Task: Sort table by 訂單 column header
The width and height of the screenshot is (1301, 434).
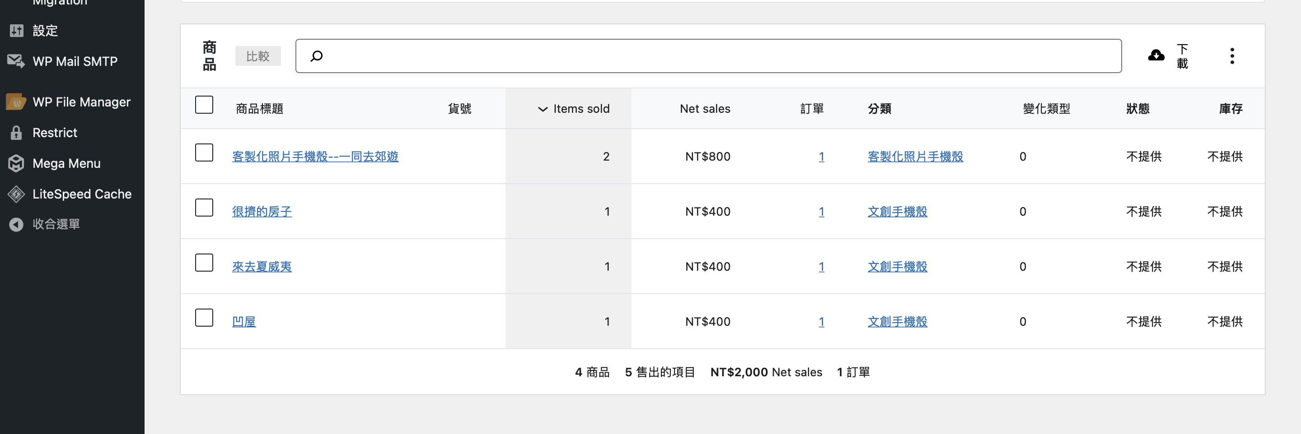Action: tap(812, 108)
